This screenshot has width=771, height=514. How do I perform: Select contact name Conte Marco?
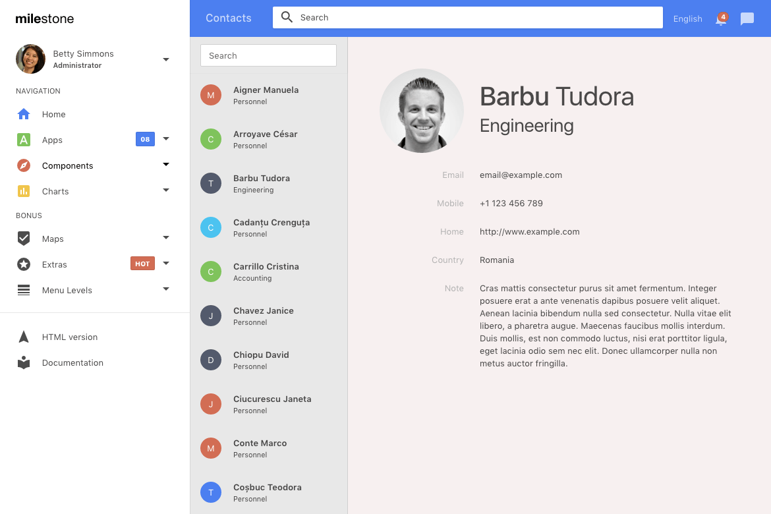(x=260, y=443)
